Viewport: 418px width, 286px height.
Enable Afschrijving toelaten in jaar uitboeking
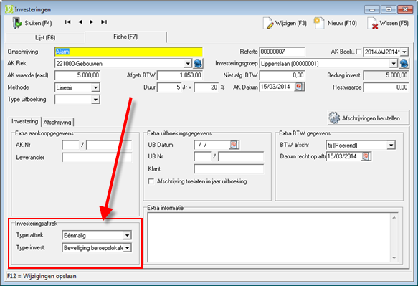(x=151, y=181)
